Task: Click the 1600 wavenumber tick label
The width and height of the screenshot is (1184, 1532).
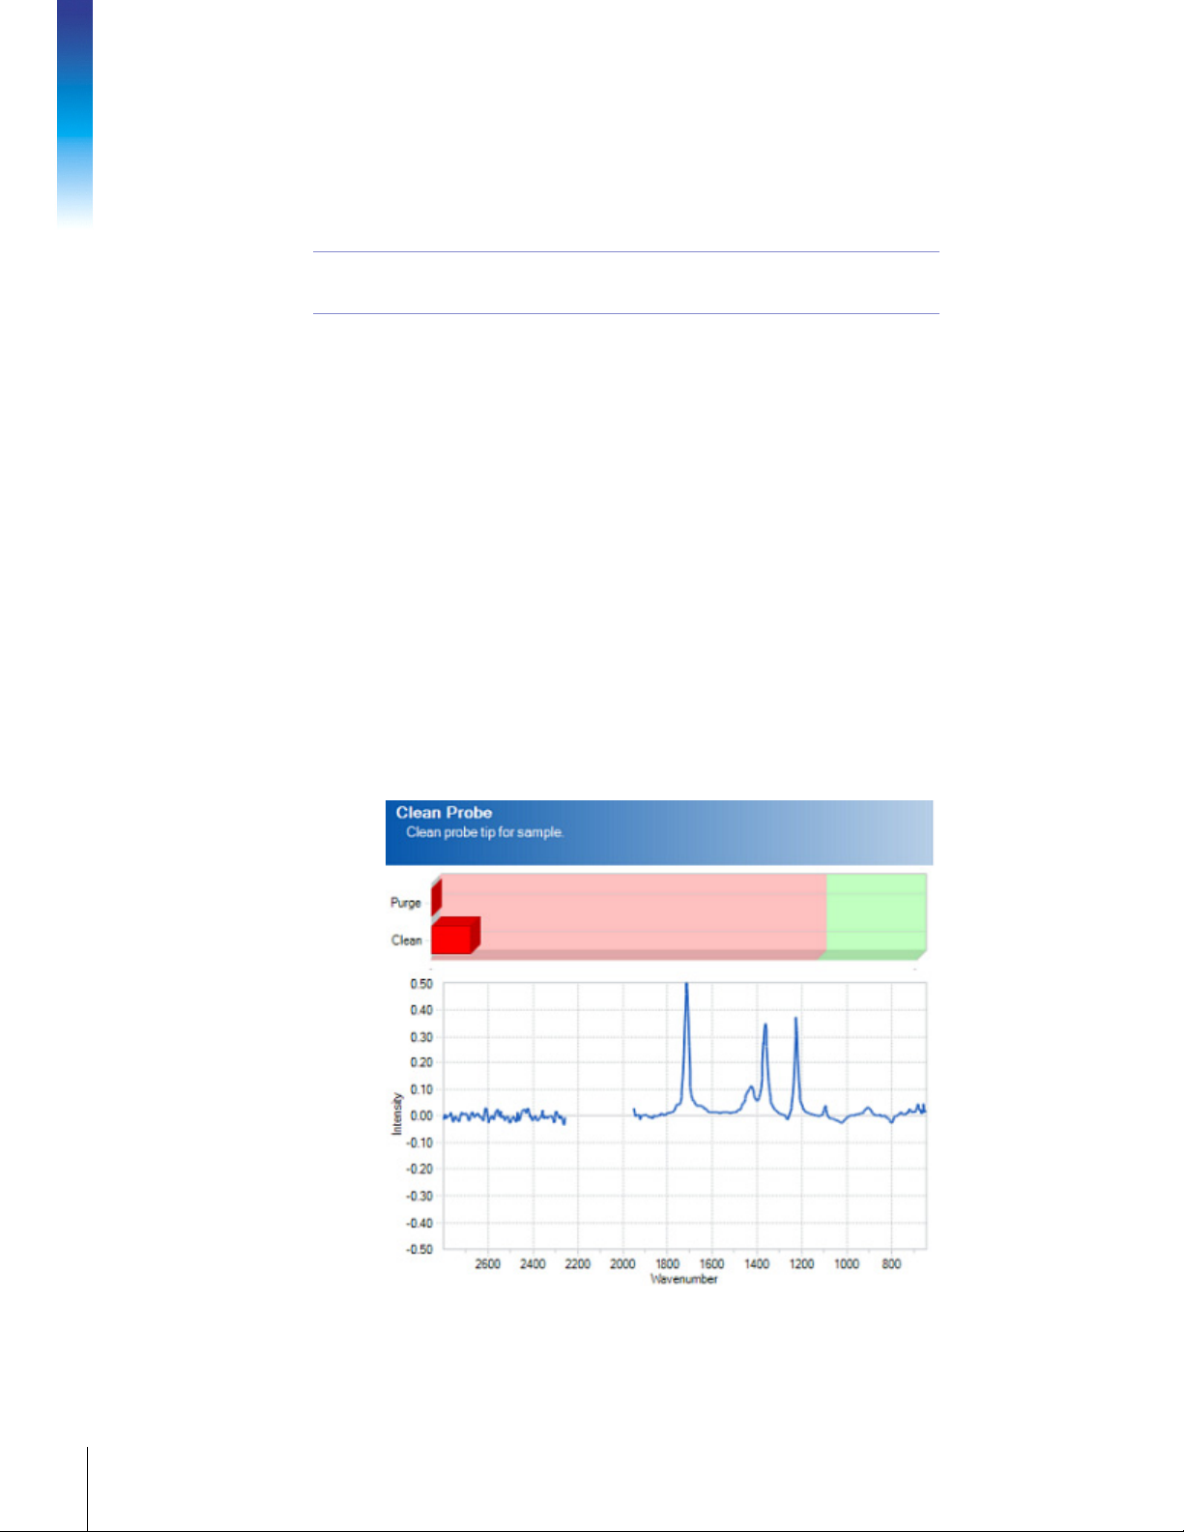Action: [711, 1264]
